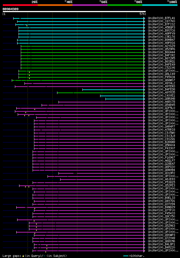
Task: Open hit UniRef100_C9IZQ1
Action: click(161, 139)
